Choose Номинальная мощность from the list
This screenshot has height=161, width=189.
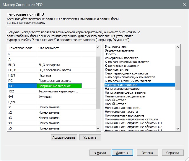coord(122,108)
